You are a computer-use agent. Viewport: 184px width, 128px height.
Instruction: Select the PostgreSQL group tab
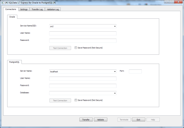14,62
